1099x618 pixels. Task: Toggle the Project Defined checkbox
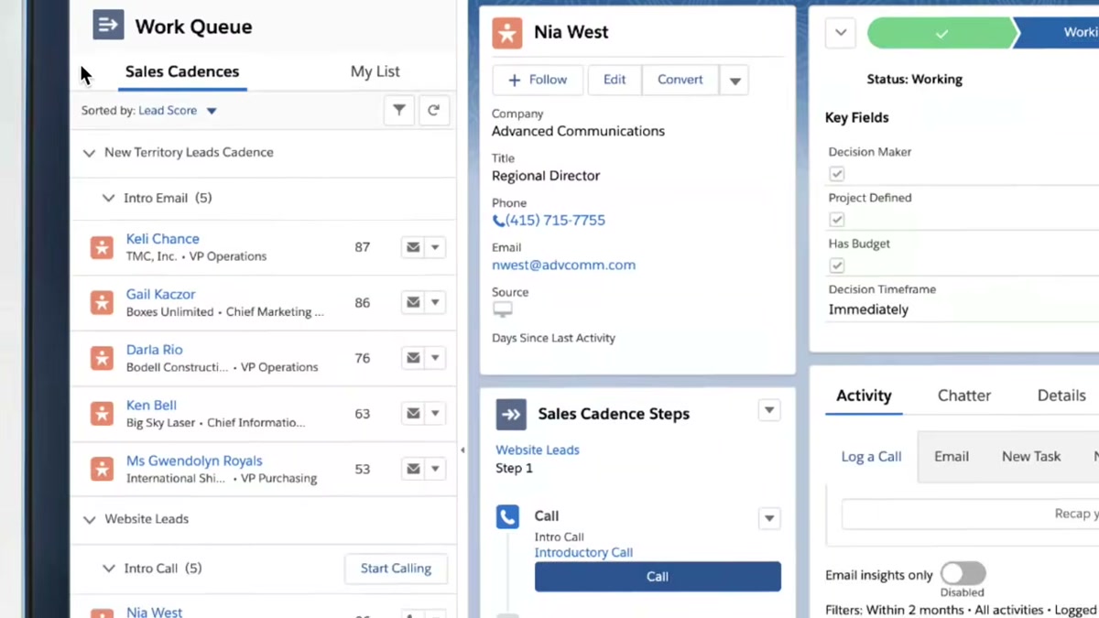click(836, 220)
